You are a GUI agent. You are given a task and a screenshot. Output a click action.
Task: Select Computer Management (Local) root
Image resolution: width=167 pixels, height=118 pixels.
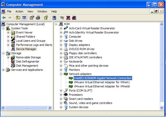point(25,24)
